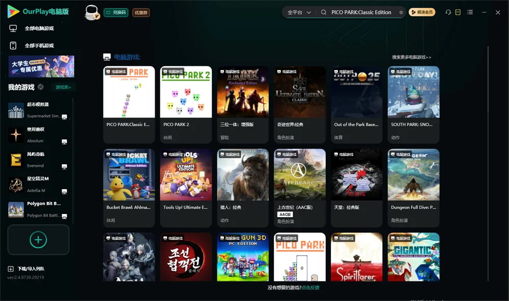Open Soul Ultimate Nation Classic card
This screenshot has height=301, width=509.
(300, 104)
